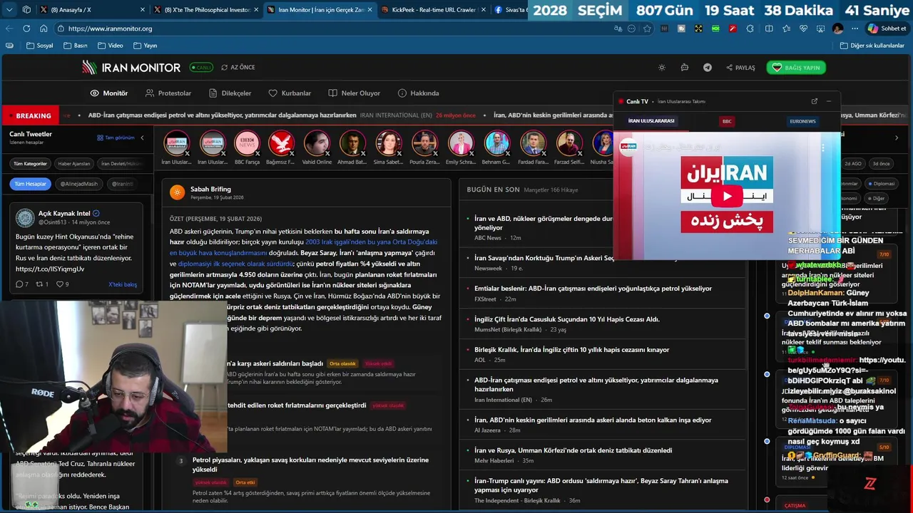
Task: Switch Canlı TV to EURONEWS channel
Action: tap(802, 121)
